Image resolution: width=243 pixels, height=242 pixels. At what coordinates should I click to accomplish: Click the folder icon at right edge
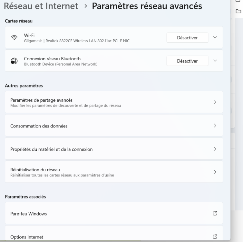click(x=238, y=11)
